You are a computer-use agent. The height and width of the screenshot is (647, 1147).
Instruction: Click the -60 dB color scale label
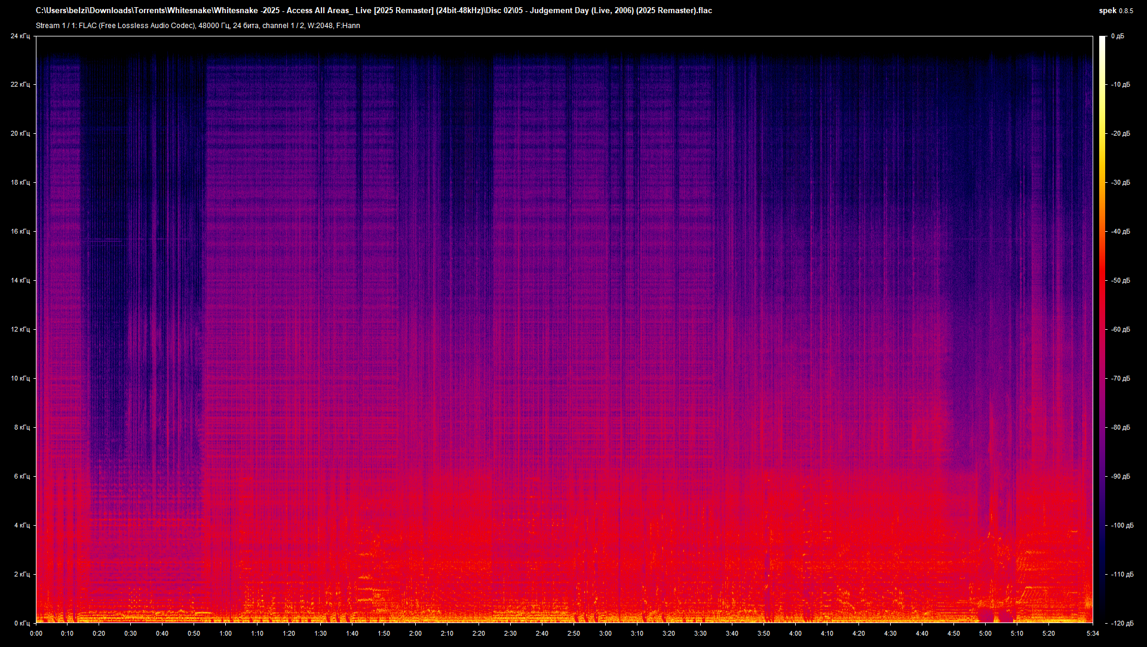(x=1120, y=330)
